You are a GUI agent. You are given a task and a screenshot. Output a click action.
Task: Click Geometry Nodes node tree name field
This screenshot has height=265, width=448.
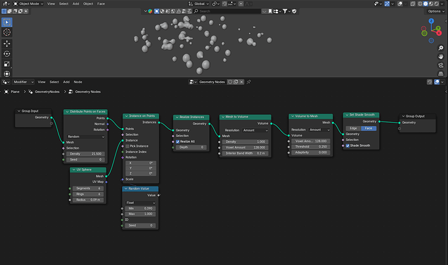pyautogui.click(x=212, y=82)
